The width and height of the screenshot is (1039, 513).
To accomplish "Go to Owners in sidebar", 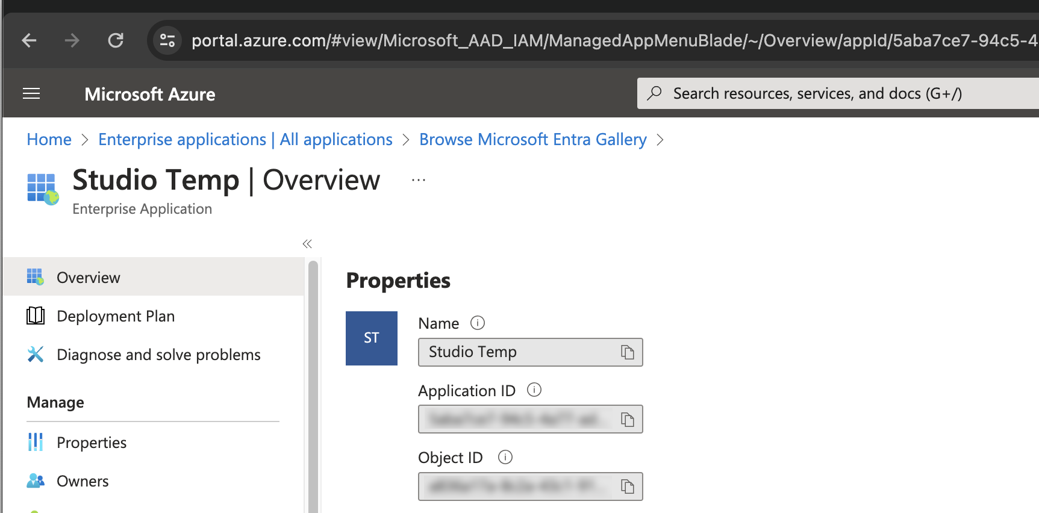I will (x=83, y=481).
